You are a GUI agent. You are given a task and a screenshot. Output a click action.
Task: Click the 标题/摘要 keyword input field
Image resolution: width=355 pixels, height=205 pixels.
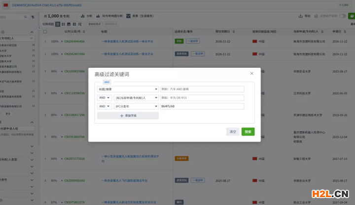point(202,89)
